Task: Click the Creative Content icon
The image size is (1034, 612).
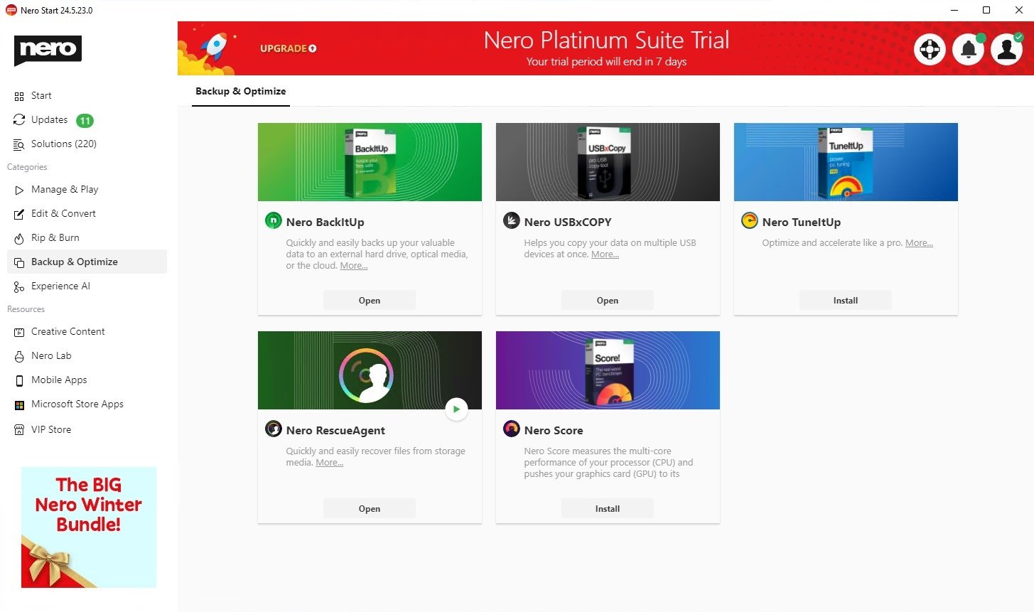Action: 19,332
